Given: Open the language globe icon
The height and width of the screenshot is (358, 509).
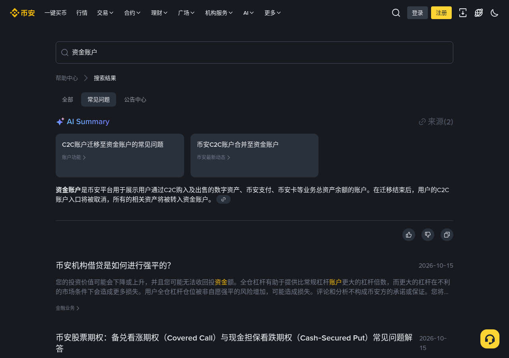Looking at the screenshot, I should coord(479,13).
